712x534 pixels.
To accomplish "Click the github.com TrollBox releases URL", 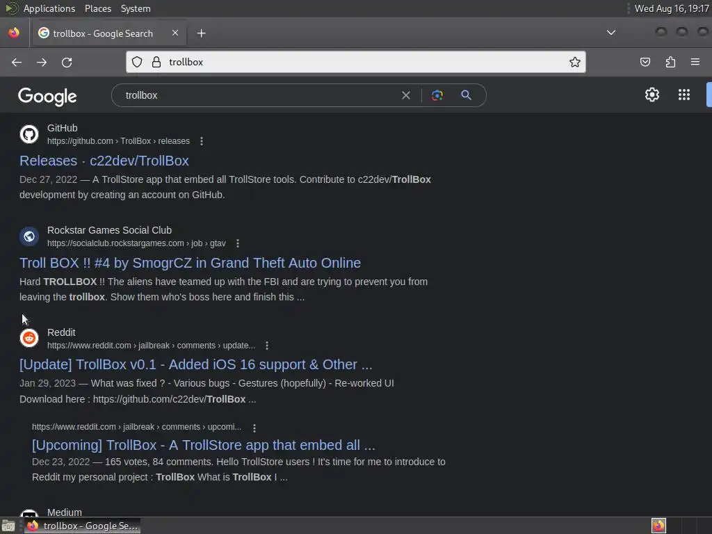I will 118,141.
